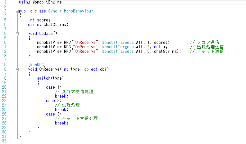Collapse the OnReceive method block
This screenshot has width=246, height=144.
[x=17, y=70]
